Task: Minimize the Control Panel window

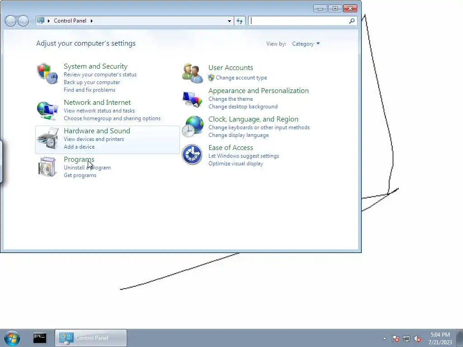Action: (x=321, y=9)
